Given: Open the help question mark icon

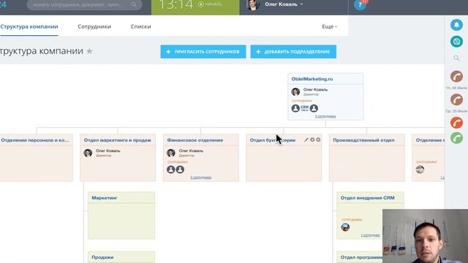Looking at the screenshot, I should click(360, 5).
